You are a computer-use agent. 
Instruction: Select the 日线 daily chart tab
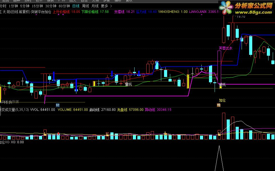76,6
